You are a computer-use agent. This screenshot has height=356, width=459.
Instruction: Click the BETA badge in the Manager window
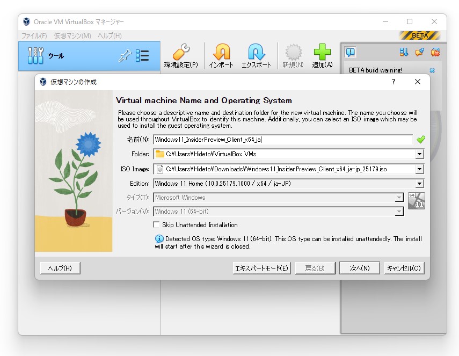click(x=420, y=35)
